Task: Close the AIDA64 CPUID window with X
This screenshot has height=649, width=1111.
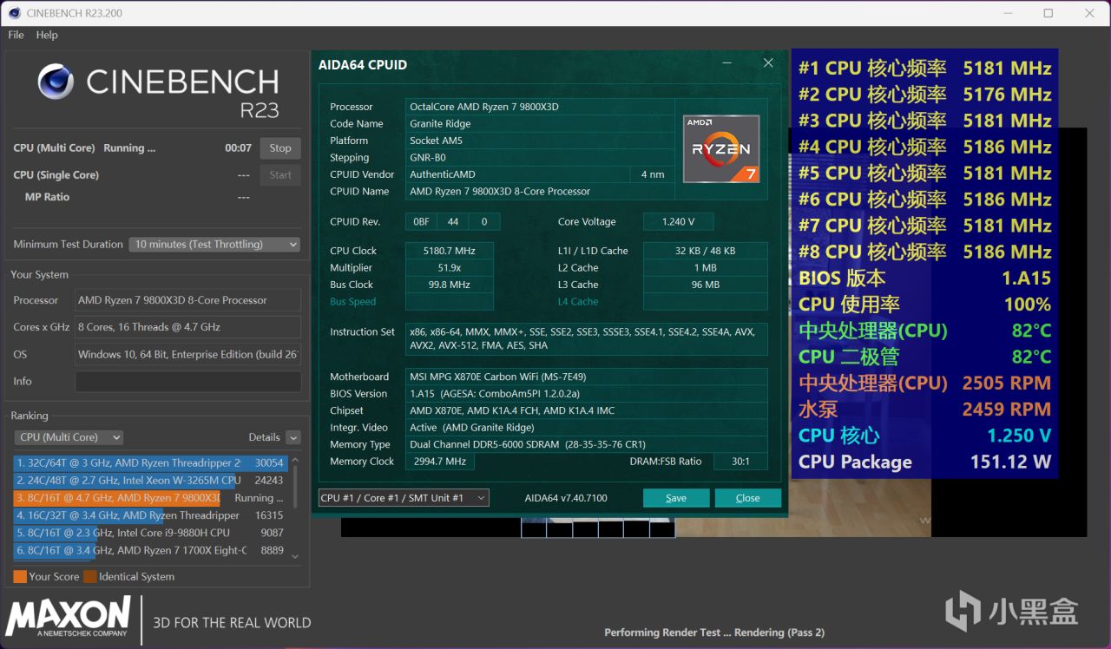Action: click(x=768, y=63)
